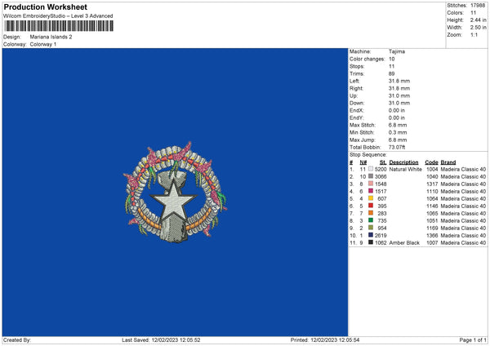Click the Trims value 89
Viewport: 490px width, 346px height.
tap(391, 73)
